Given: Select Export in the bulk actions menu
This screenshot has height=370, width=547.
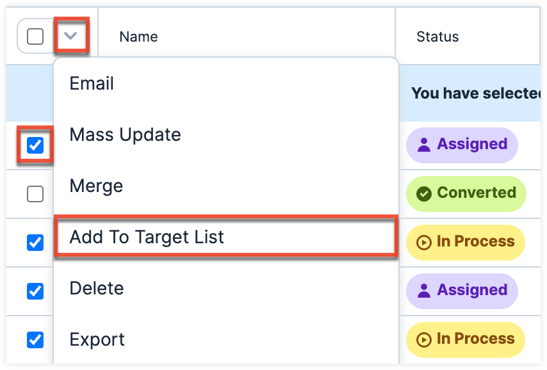Looking at the screenshot, I should (x=97, y=340).
